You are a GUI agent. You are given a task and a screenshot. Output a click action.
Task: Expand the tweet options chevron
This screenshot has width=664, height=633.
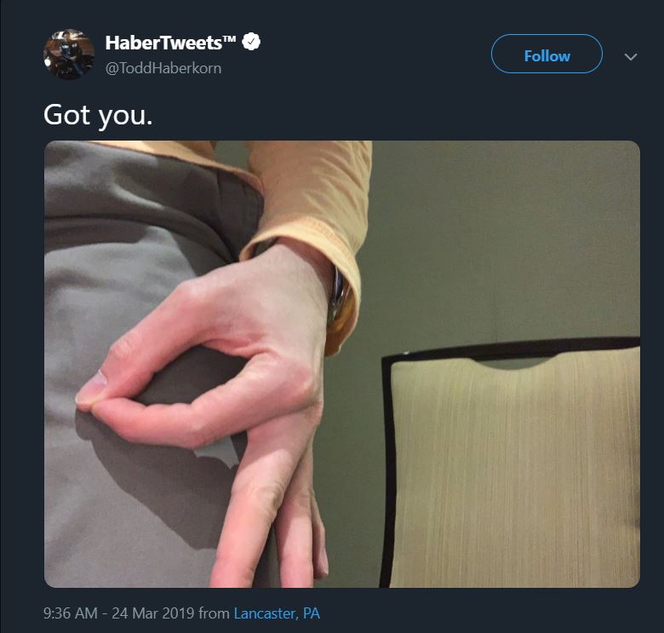tap(631, 56)
